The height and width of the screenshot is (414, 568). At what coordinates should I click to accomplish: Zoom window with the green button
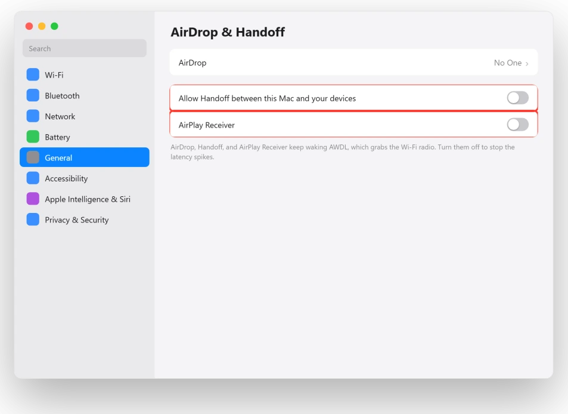(54, 26)
